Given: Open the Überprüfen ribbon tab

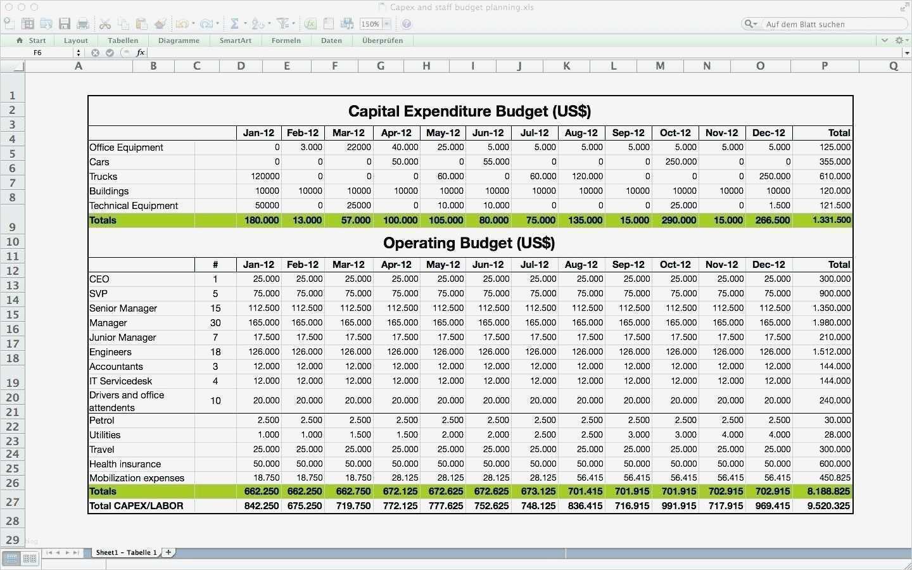Looking at the screenshot, I should pyautogui.click(x=383, y=41).
